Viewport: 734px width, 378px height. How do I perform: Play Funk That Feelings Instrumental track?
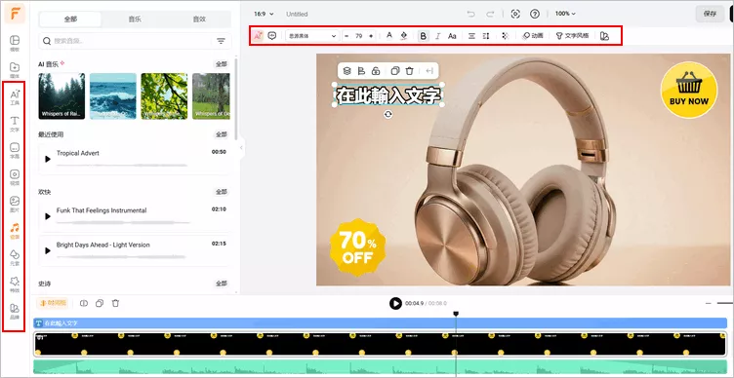tap(48, 216)
